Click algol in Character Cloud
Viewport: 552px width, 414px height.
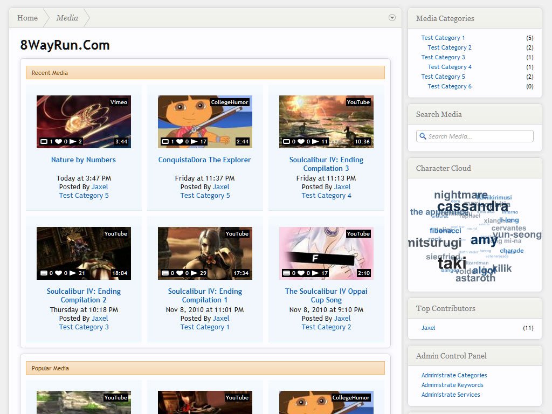484,271
